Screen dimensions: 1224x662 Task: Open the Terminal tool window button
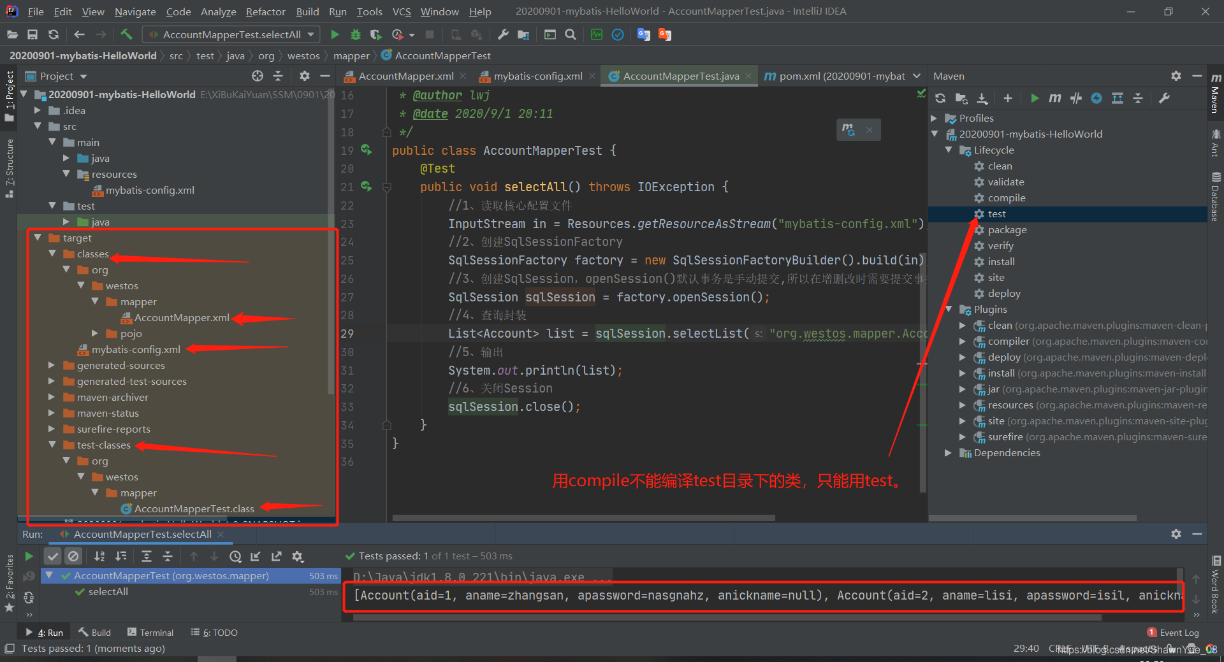(x=150, y=632)
